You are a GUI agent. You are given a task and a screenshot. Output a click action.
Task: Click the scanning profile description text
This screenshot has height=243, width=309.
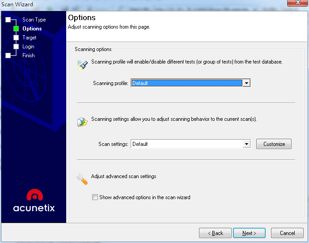(187, 62)
